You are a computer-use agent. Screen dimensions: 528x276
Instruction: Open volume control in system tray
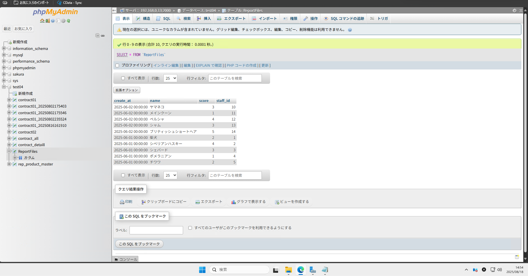[x=500, y=270]
